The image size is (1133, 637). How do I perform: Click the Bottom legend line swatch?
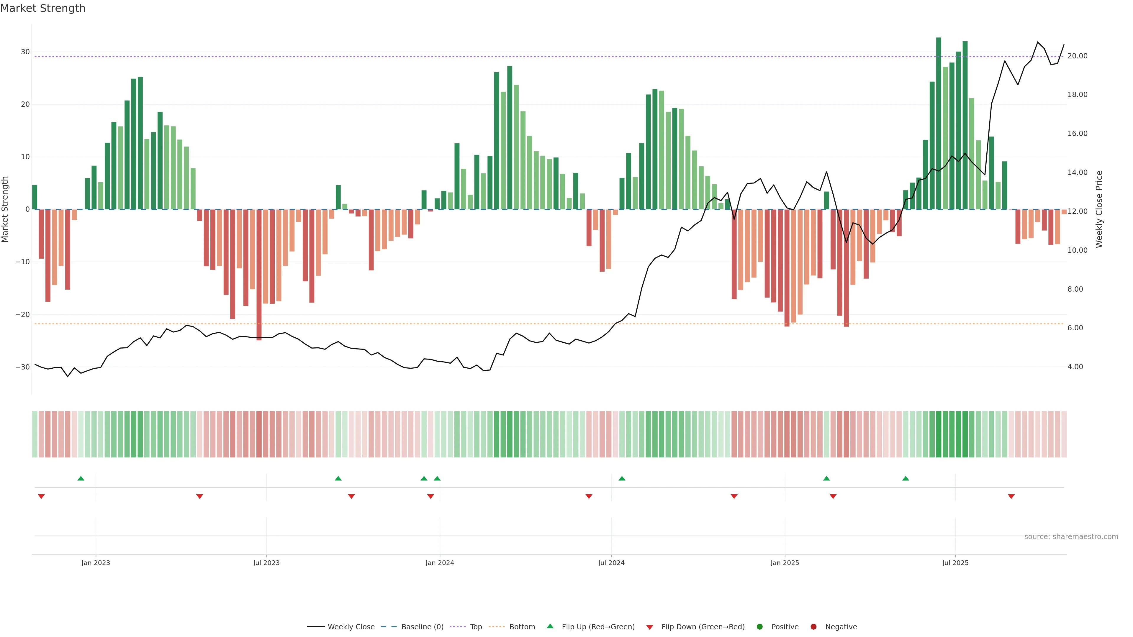497,626
